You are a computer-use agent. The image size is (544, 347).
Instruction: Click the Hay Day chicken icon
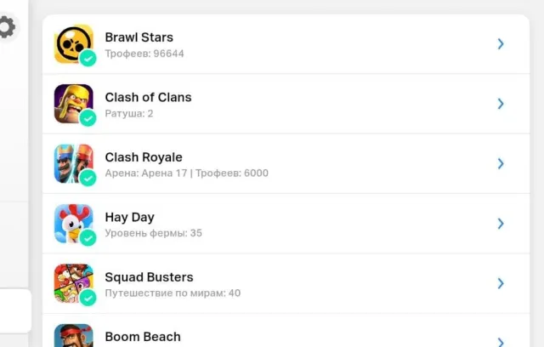(74, 224)
